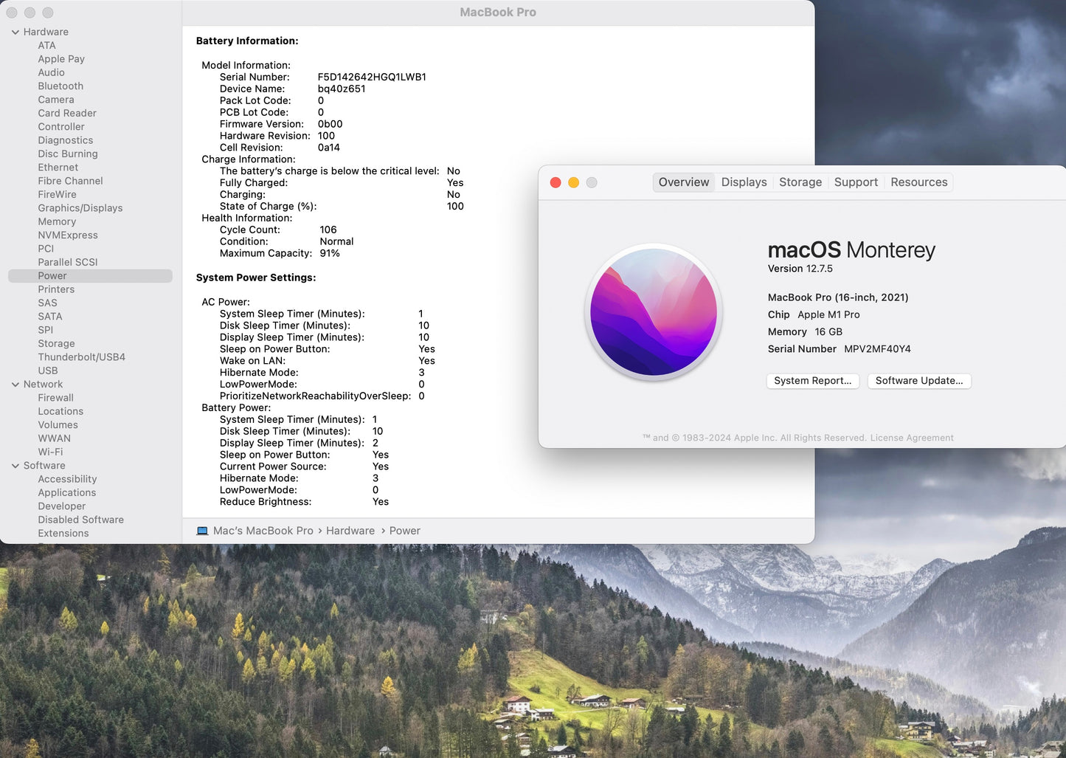Close the About This Mac window
The width and height of the screenshot is (1066, 758).
556,182
